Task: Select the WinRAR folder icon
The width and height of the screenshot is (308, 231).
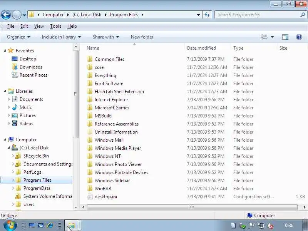Action: [90, 188]
